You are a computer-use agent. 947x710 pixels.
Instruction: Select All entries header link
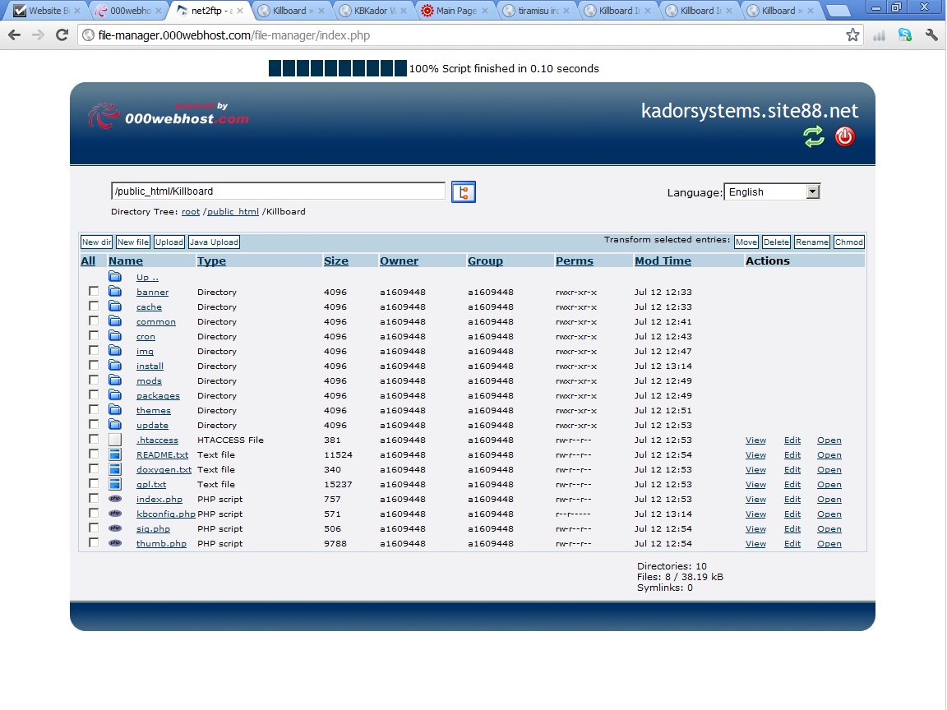[x=88, y=260]
